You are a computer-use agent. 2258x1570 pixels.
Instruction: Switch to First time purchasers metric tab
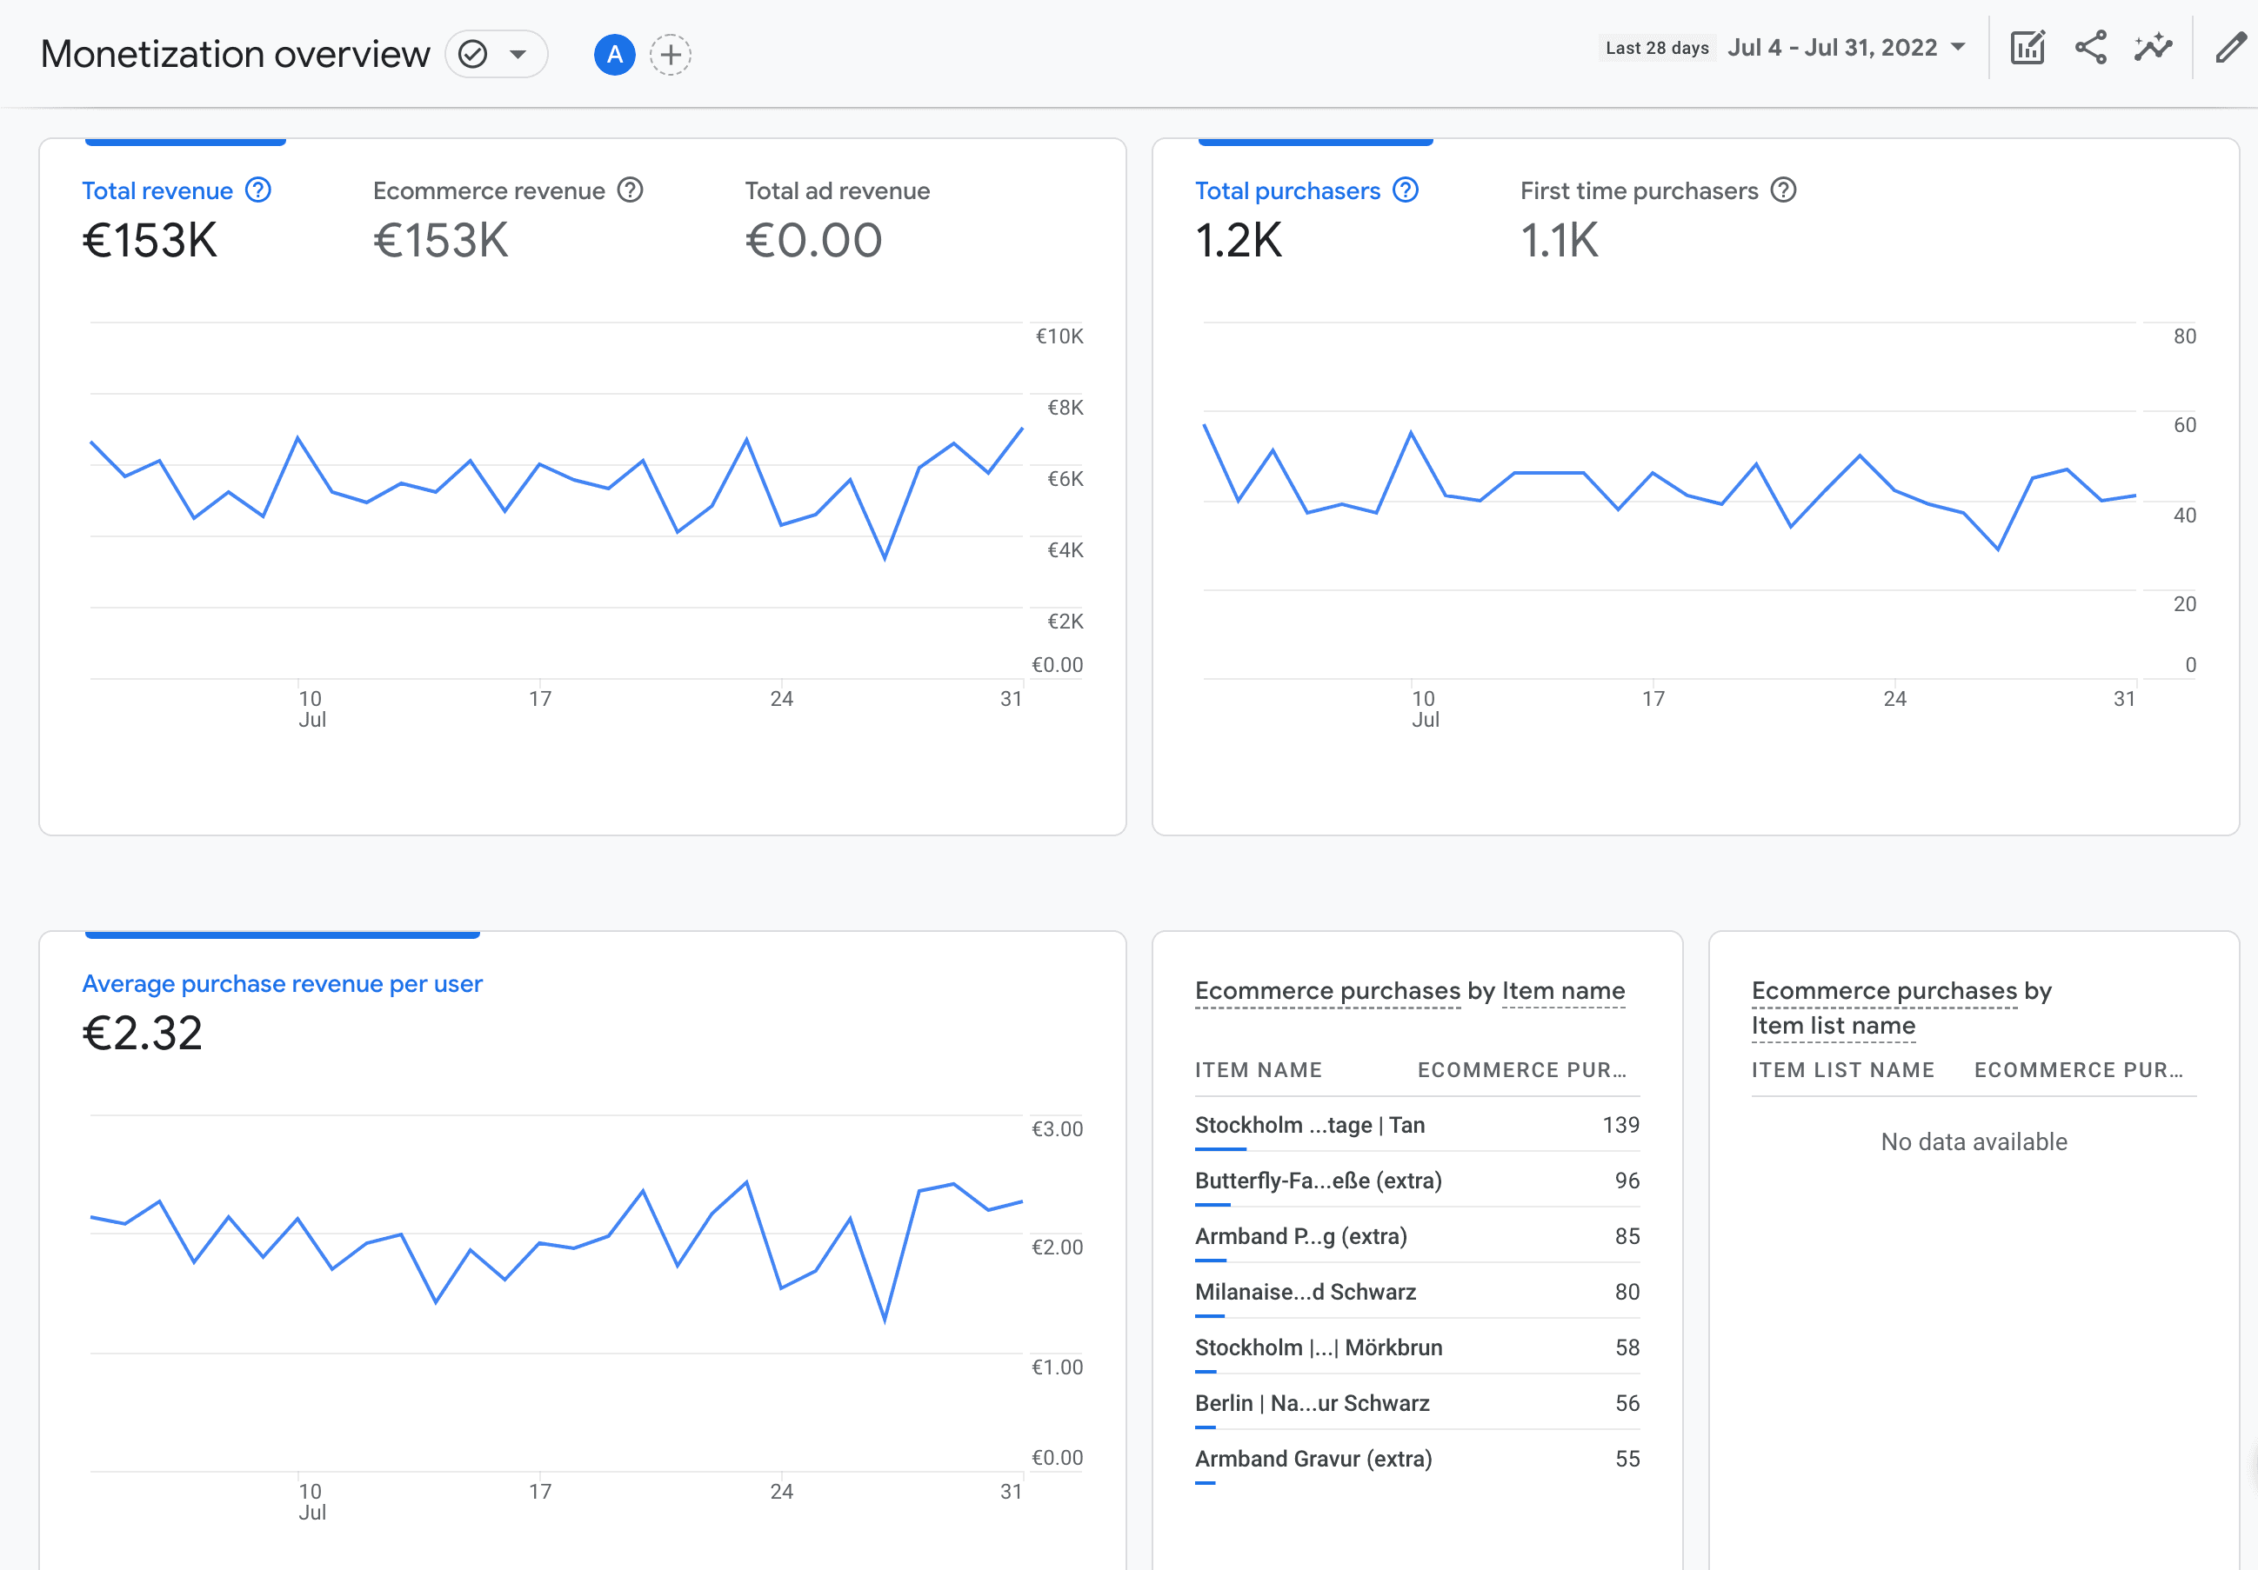[x=1639, y=190]
